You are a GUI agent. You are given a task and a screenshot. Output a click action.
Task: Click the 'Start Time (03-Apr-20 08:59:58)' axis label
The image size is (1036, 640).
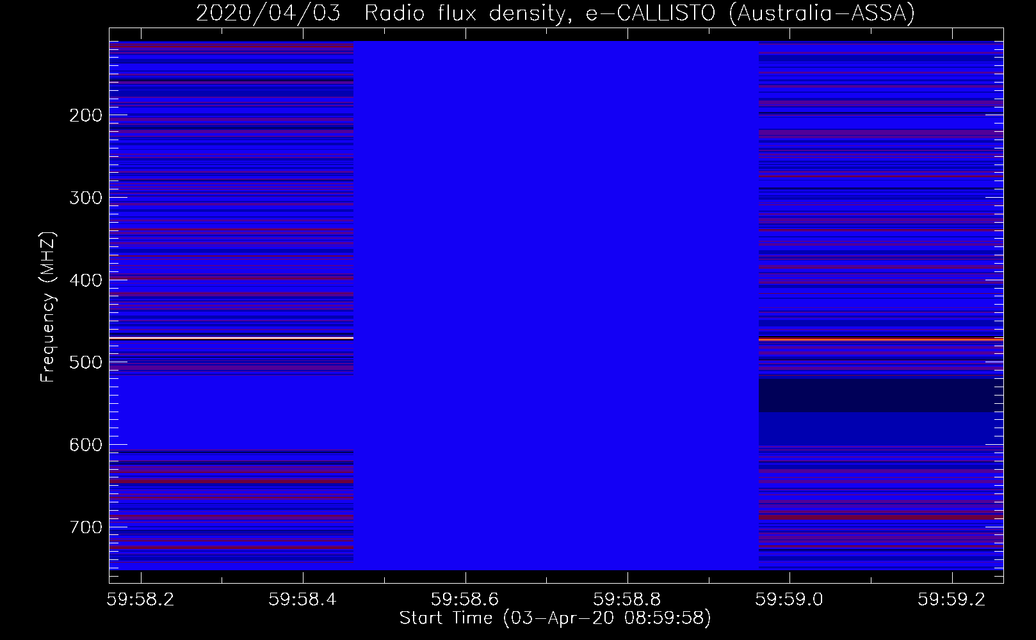[x=555, y=618]
